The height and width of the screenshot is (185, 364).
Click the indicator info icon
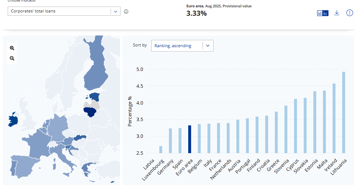[x=126, y=11]
